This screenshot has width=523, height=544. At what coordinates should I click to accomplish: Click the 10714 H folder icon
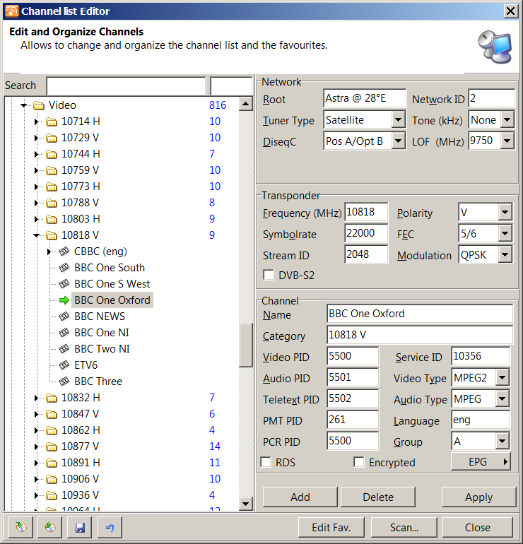click(52, 122)
